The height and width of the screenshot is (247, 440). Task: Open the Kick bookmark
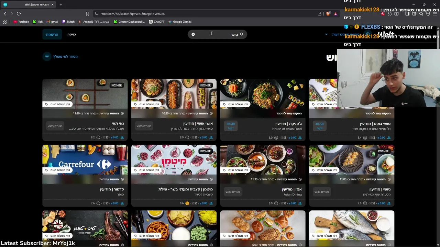point(37,22)
